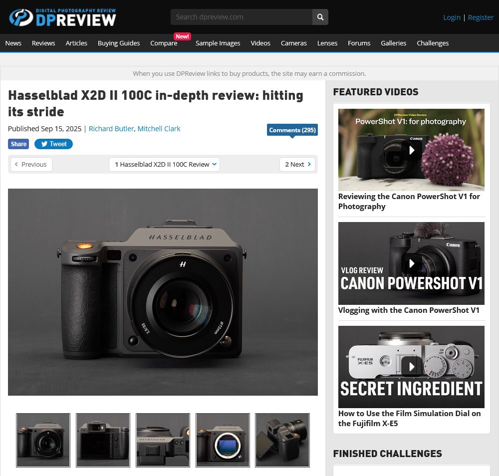Screen dimensions: 499x476
Task: Jump to Comments (295)
Action: [292, 130]
